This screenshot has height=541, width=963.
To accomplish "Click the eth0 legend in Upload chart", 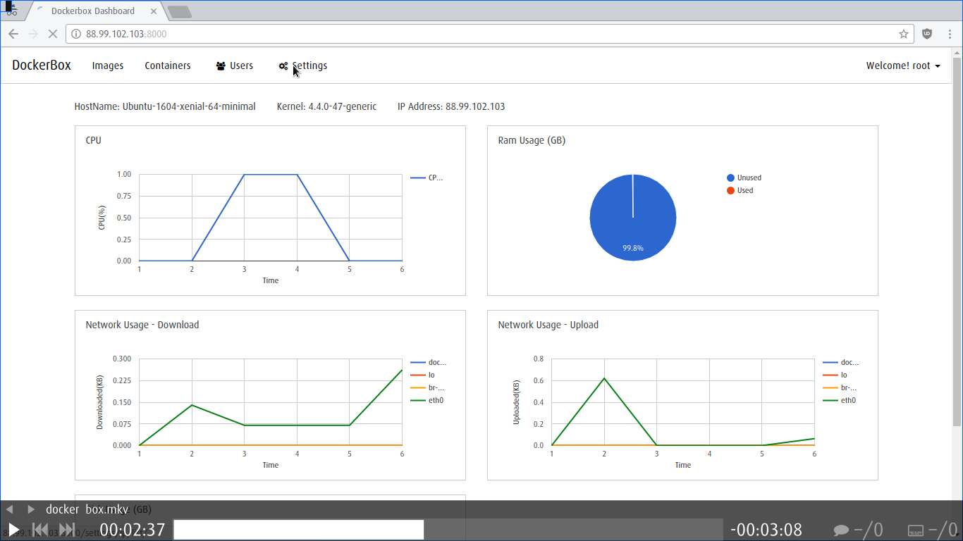I will pyautogui.click(x=839, y=400).
